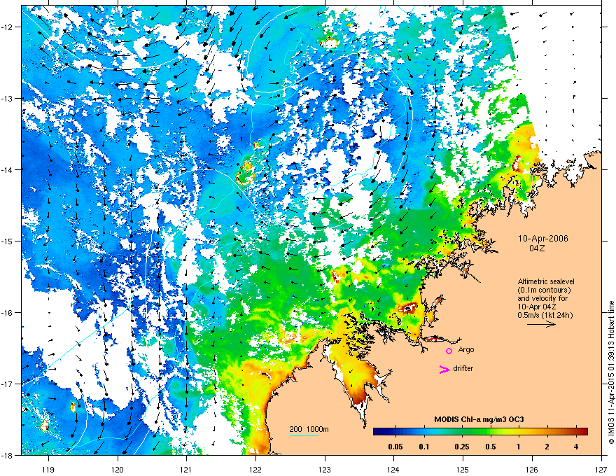Click the 'MODIS Chl-a mg/m3 OC3' title

click(x=479, y=419)
